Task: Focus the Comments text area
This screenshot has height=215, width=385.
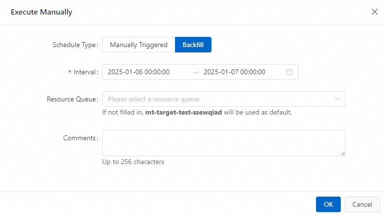Action: coord(224,143)
